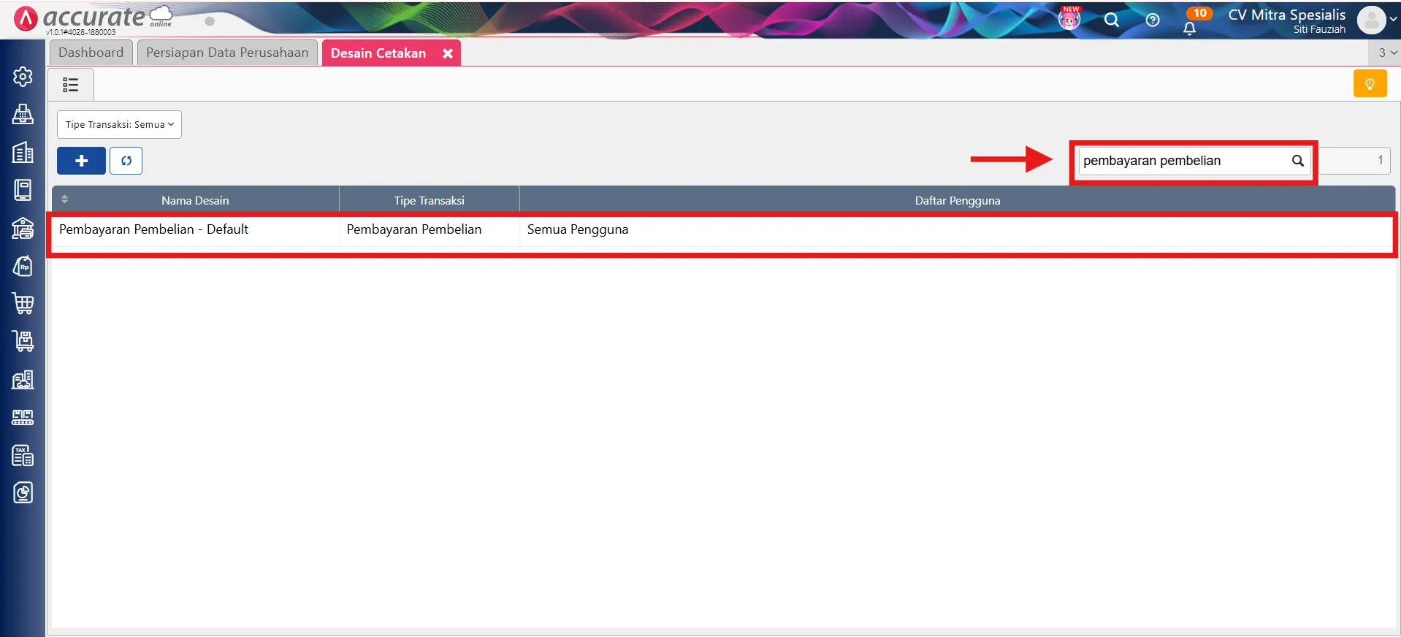This screenshot has height=637, width=1401.
Task: Open the Settings gear in sidebar
Action: tap(23, 77)
